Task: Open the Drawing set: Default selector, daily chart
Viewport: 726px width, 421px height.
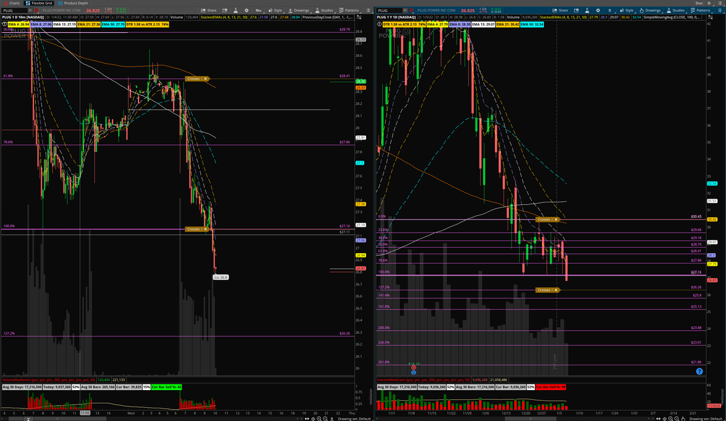Action: [x=705, y=418]
